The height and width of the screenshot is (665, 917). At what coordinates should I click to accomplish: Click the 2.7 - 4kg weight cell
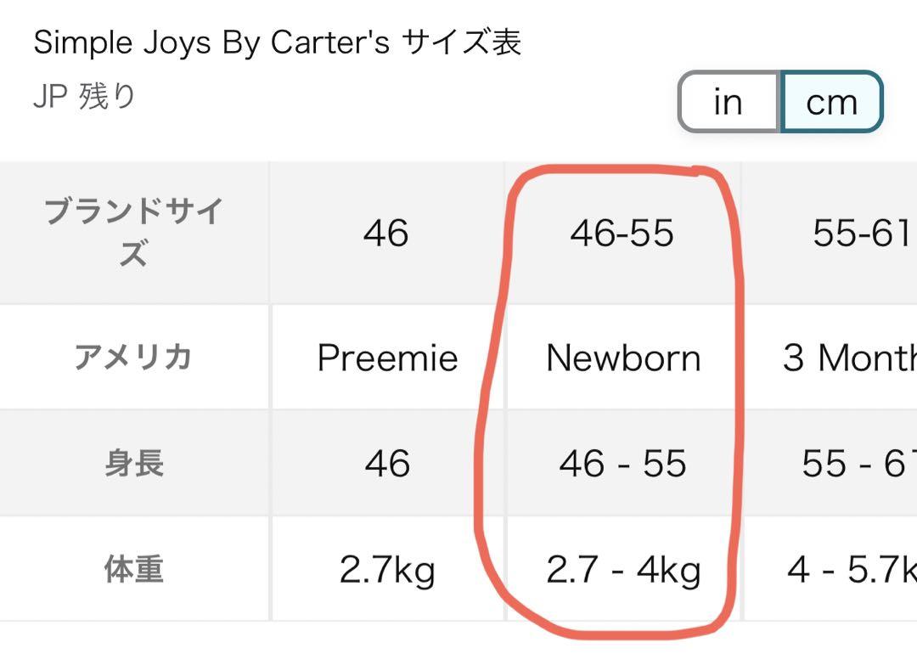coord(623,569)
